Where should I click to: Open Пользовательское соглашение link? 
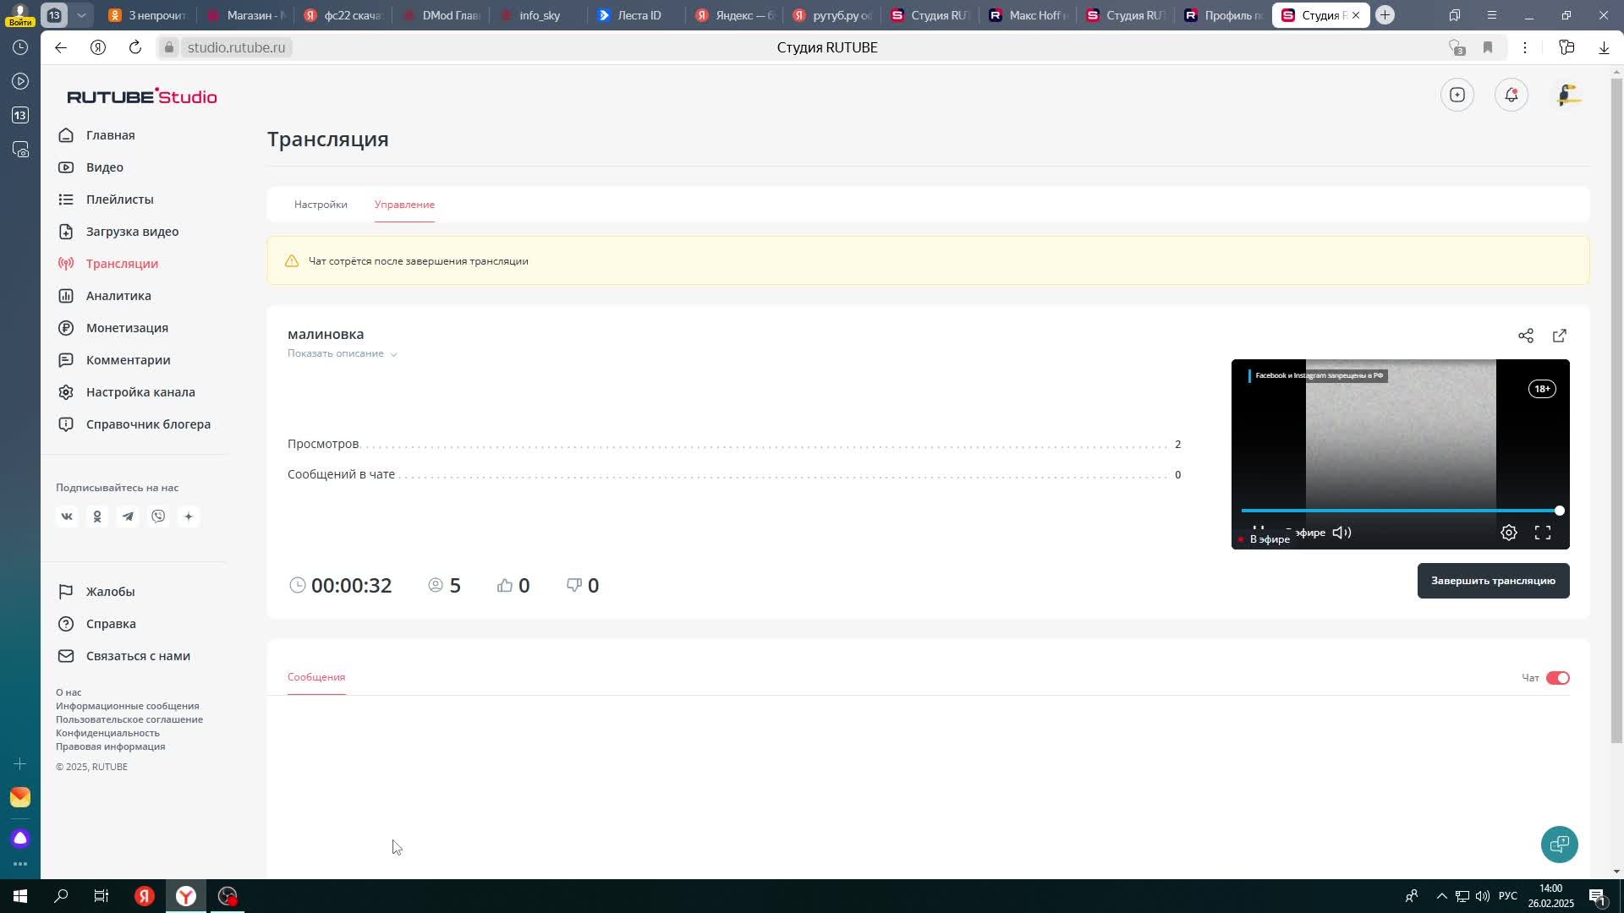tap(129, 719)
